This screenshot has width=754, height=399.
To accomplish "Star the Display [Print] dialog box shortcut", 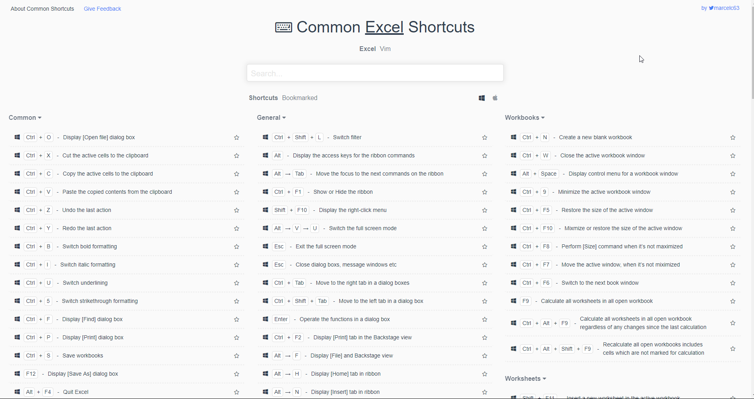I will pyautogui.click(x=236, y=338).
